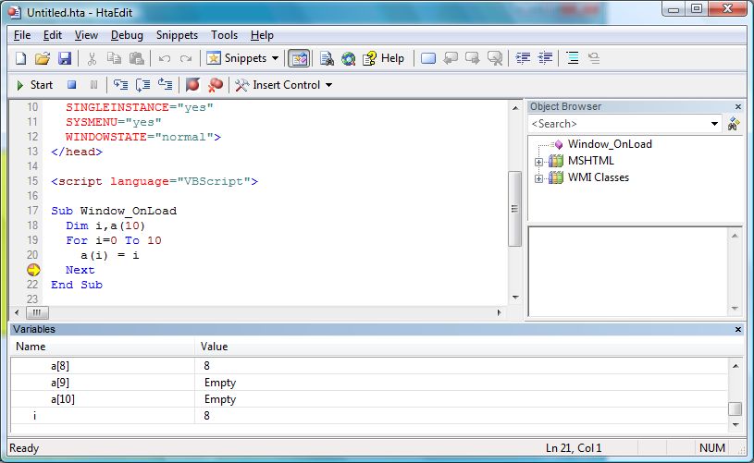Image resolution: width=754 pixels, height=463 pixels.
Task: Select the a[8] variable row
Action: pos(369,366)
